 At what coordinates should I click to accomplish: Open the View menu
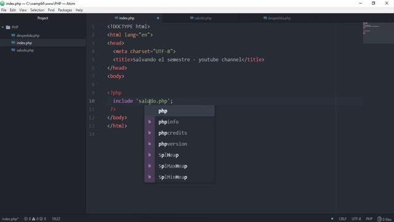click(23, 10)
